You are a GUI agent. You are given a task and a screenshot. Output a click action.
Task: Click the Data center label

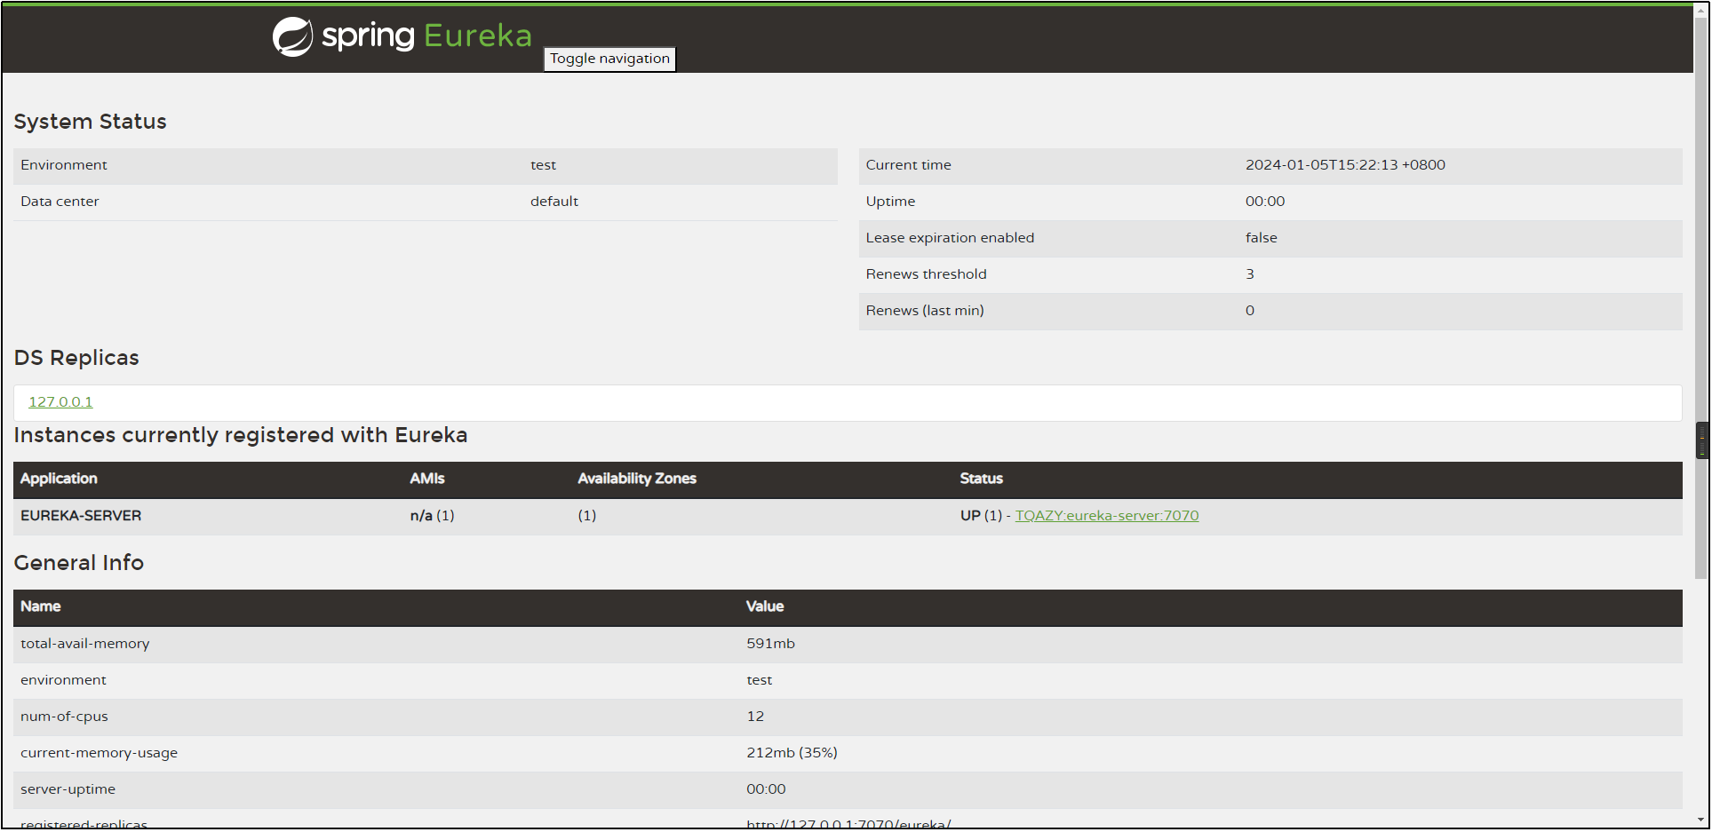(x=60, y=202)
